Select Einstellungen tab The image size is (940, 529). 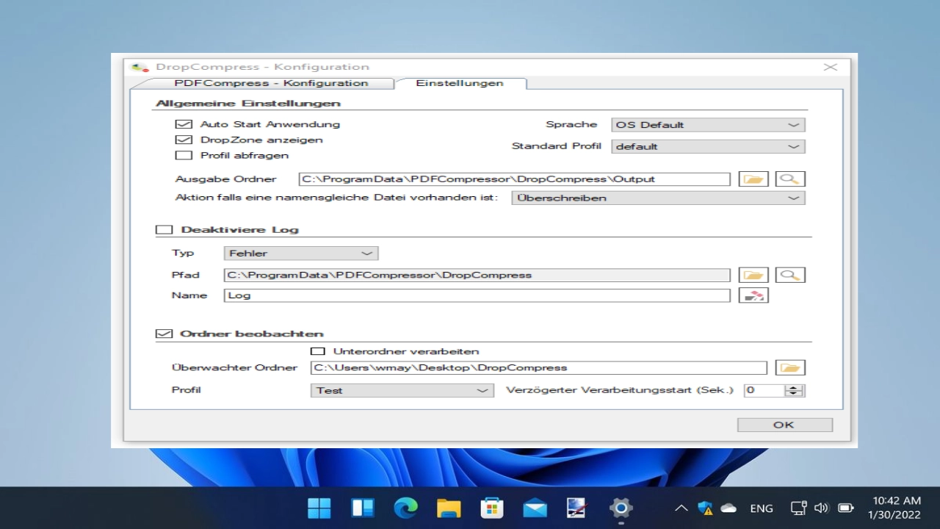[x=460, y=83]
